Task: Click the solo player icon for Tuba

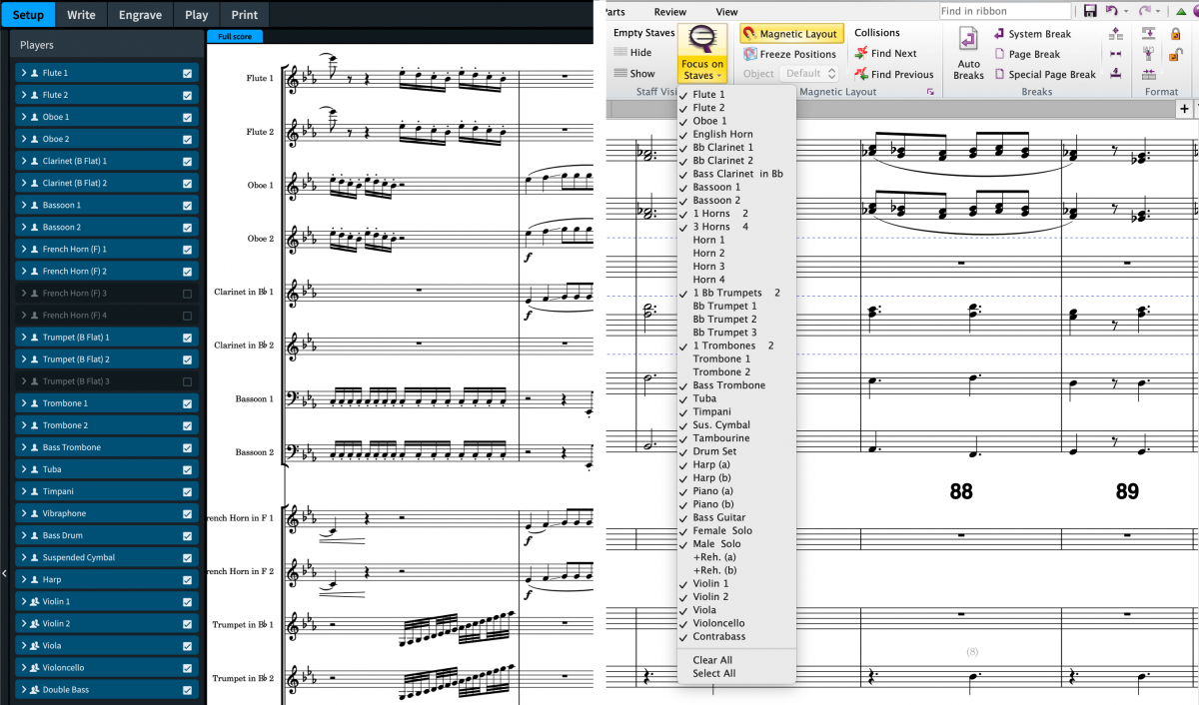Action: (35, 469)
